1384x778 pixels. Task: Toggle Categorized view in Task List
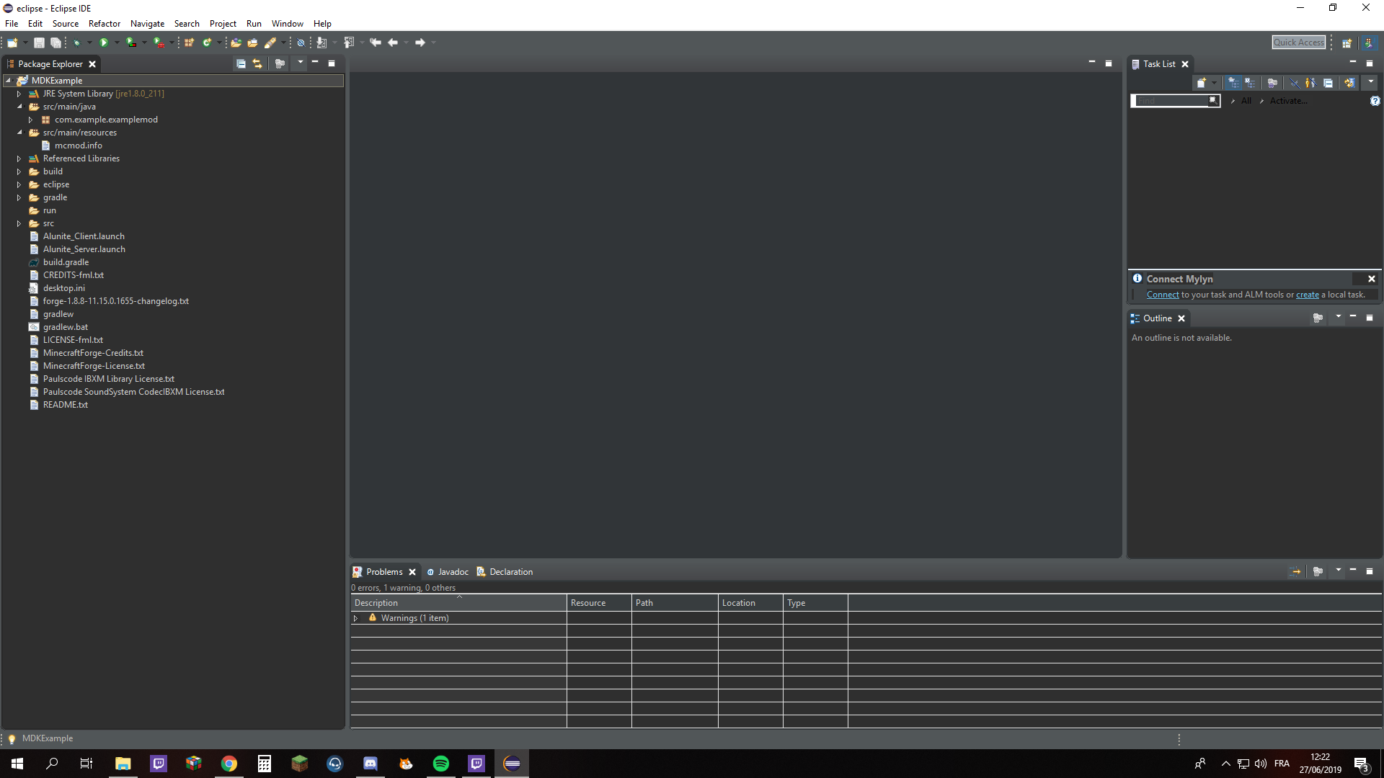coord(1233,83)
